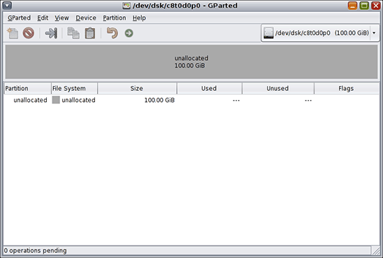Image resolution: width=383 pixels, height=258 pixels.
Task: Click the hard disk icon in device selector
Action: point(268,33)
